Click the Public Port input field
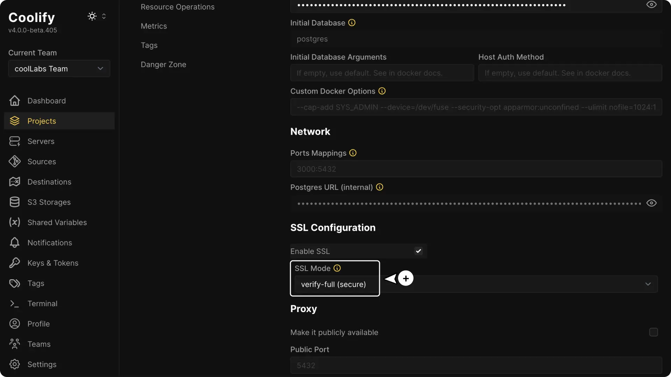Image resolution: width=671 pixels, height=377 pixels. pyautogui.click(x=475, y=365)
